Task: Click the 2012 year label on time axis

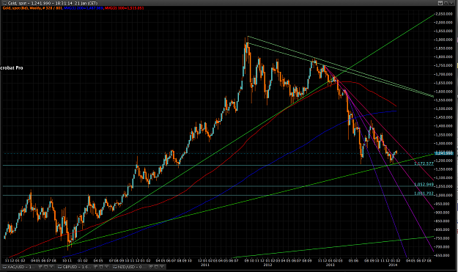Action: pos(267,265)
